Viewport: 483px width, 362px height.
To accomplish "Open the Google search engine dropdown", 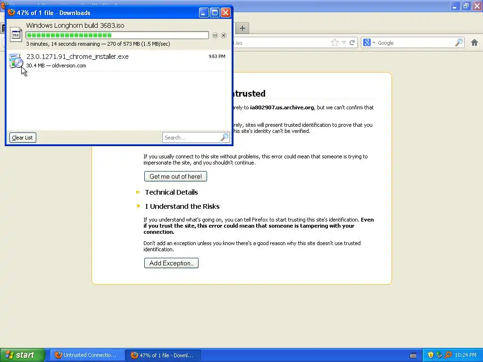I will point(369,43).
